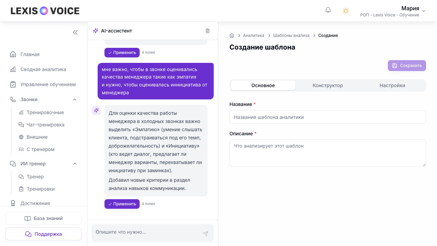Image resolution: width=437 pixels, height=246 pixels.
Task: Click the ИИ тренер chat icon
Action: 13,164
